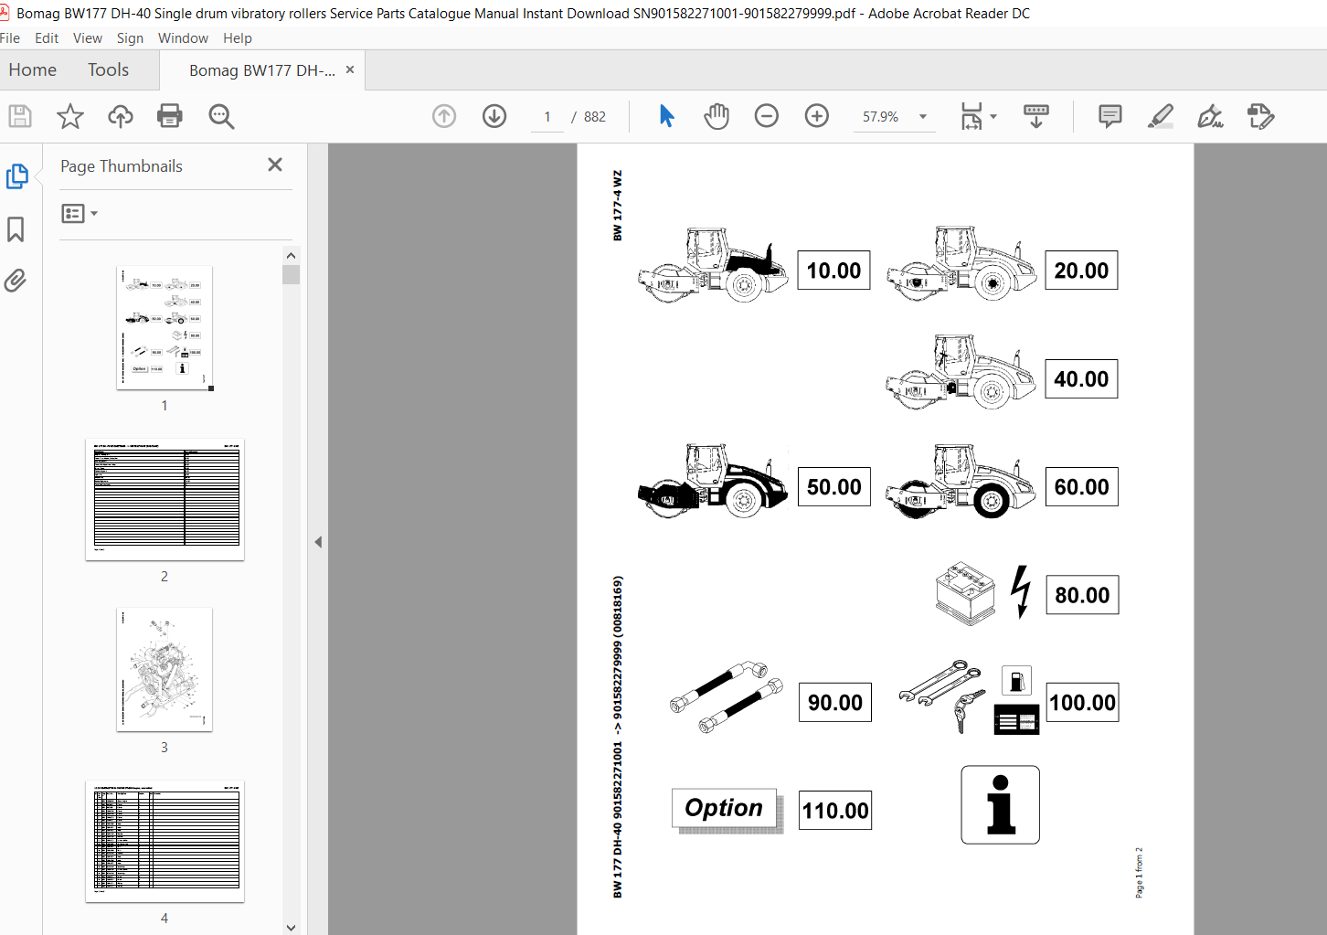Screen dimensions: 1327x935
Task: Zoom out with minus icon
Action: click(x=767, y=116)
